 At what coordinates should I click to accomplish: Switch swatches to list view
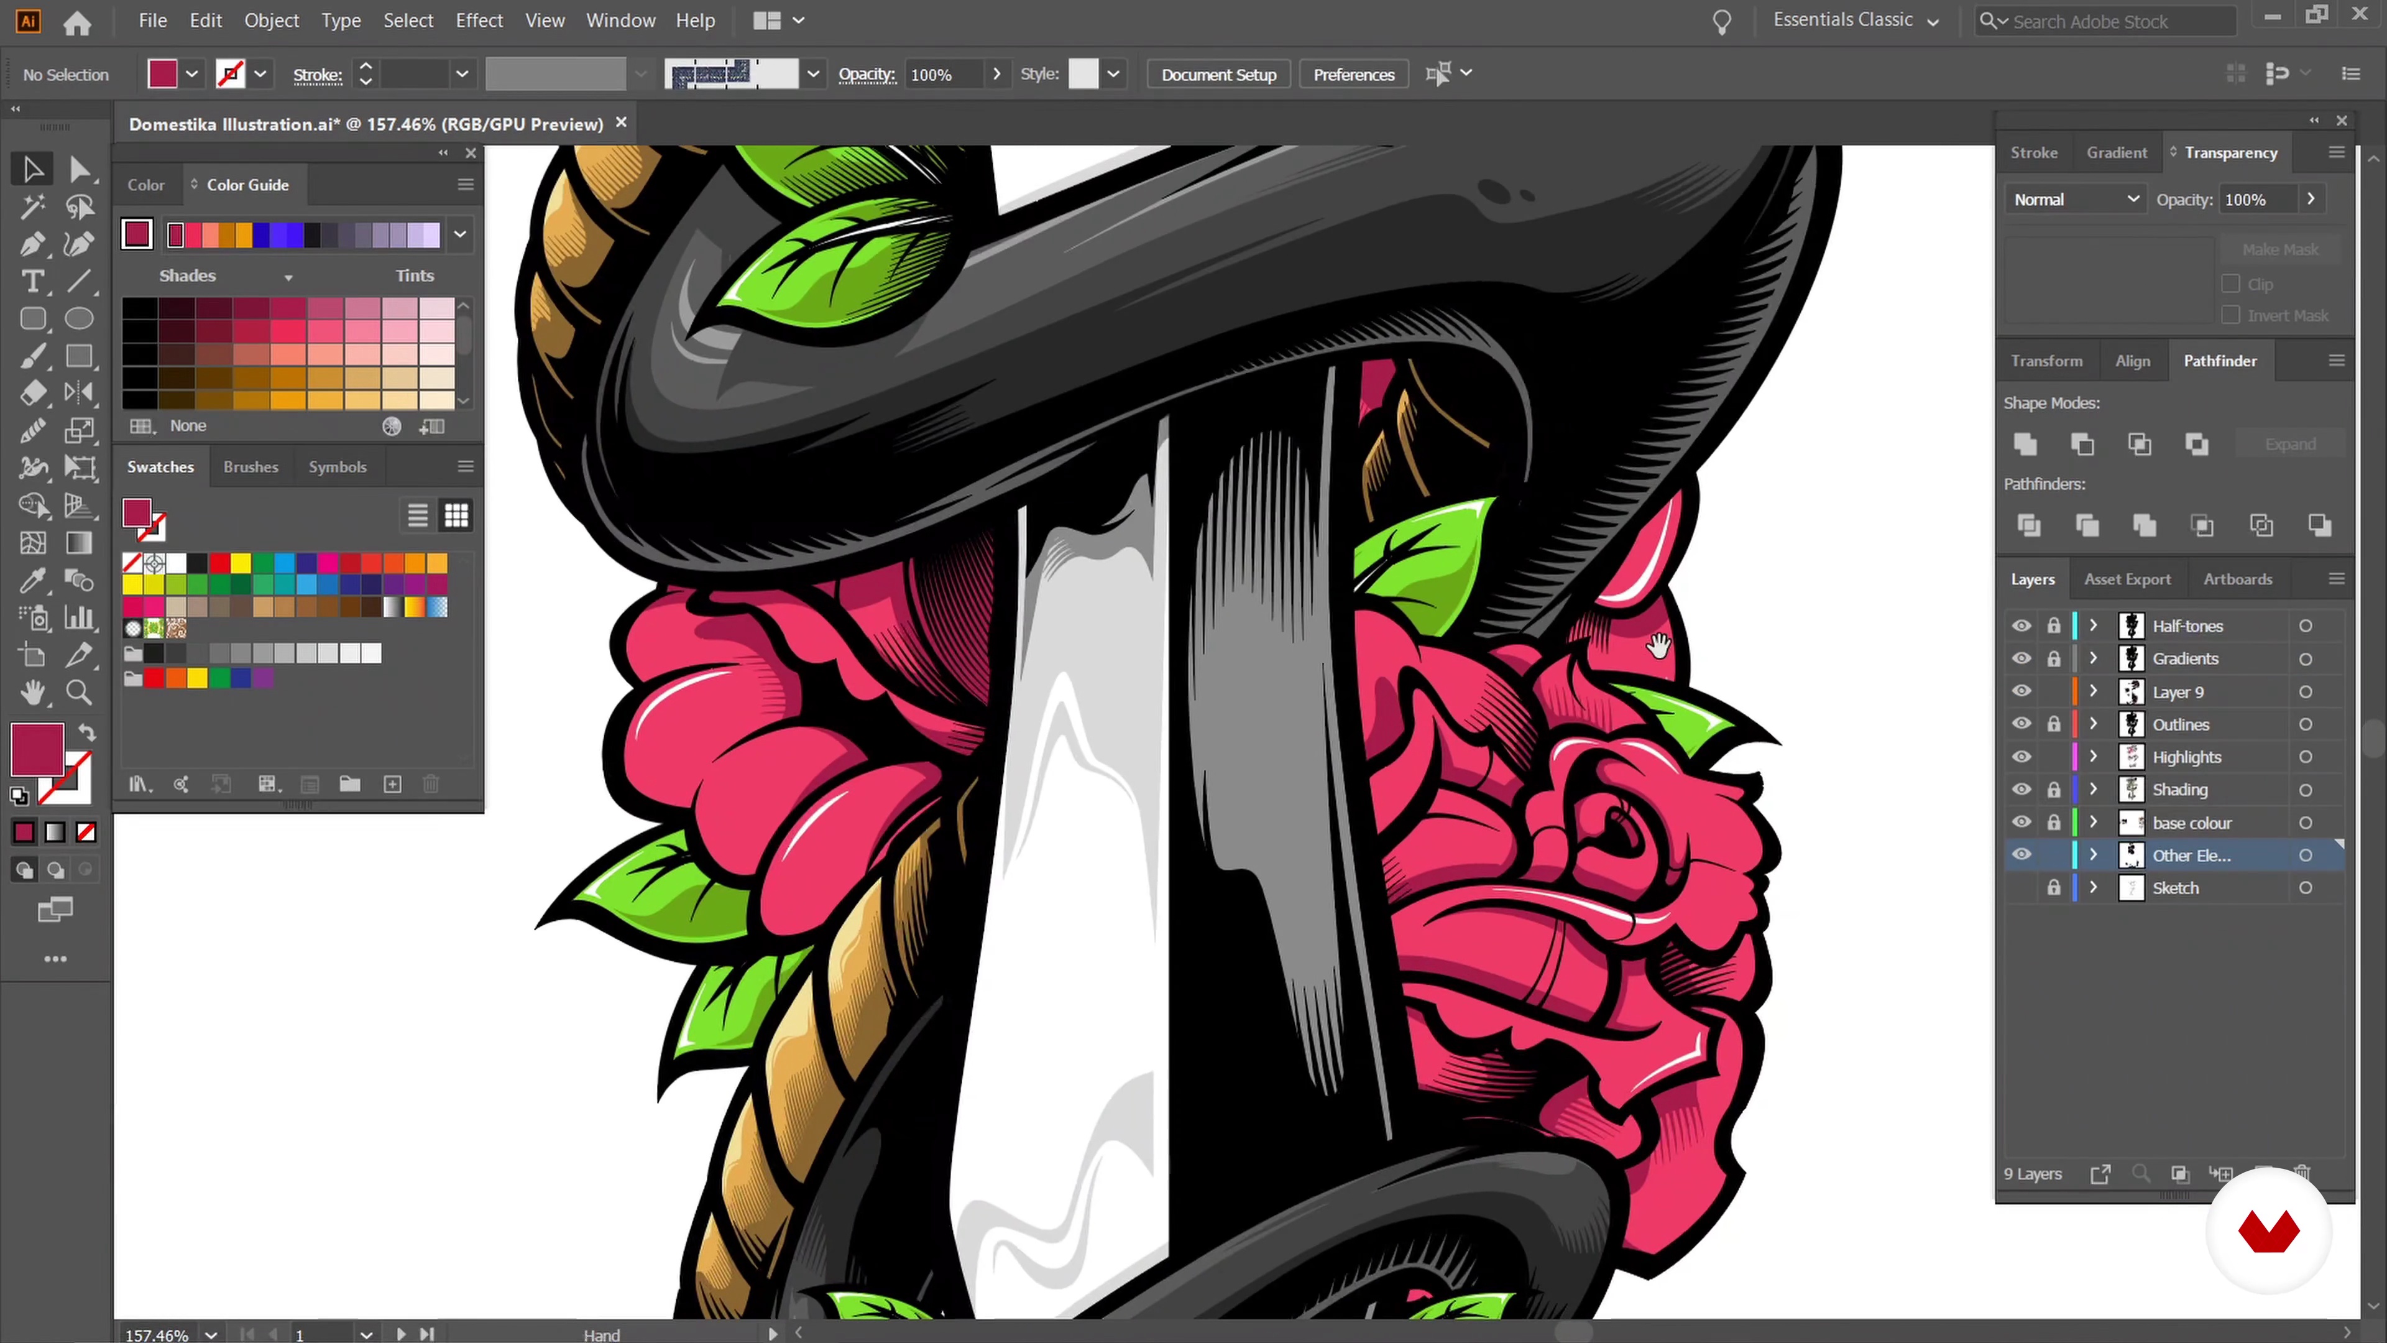point(418,515)
